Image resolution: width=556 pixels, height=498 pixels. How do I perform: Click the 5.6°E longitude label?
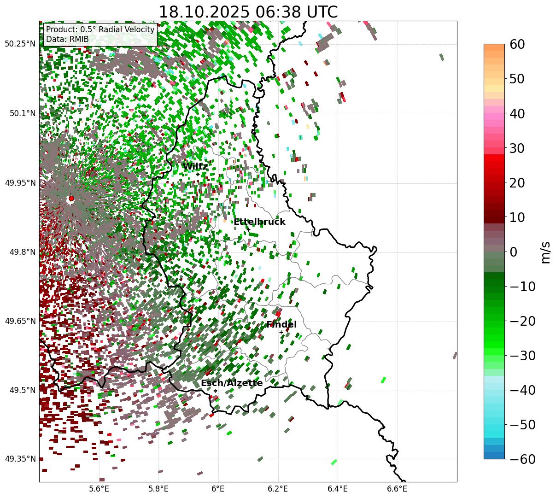99,489
